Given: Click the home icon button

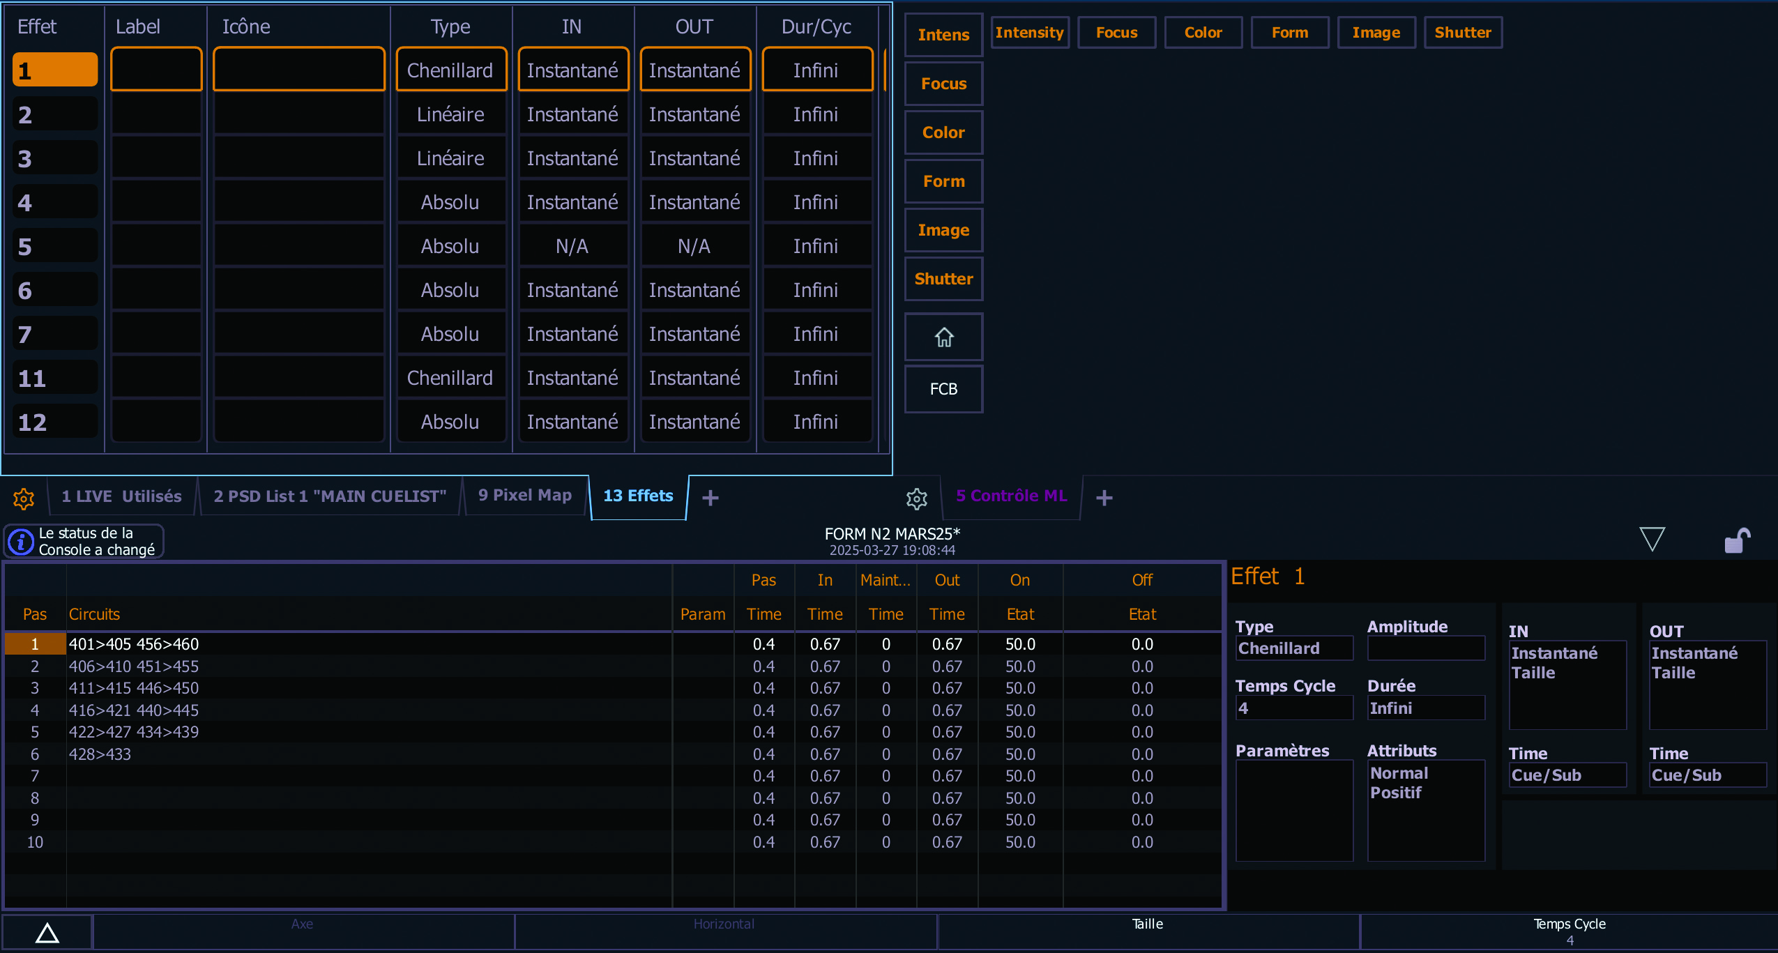Looking at the screenshot, I should tap(943, 337).
